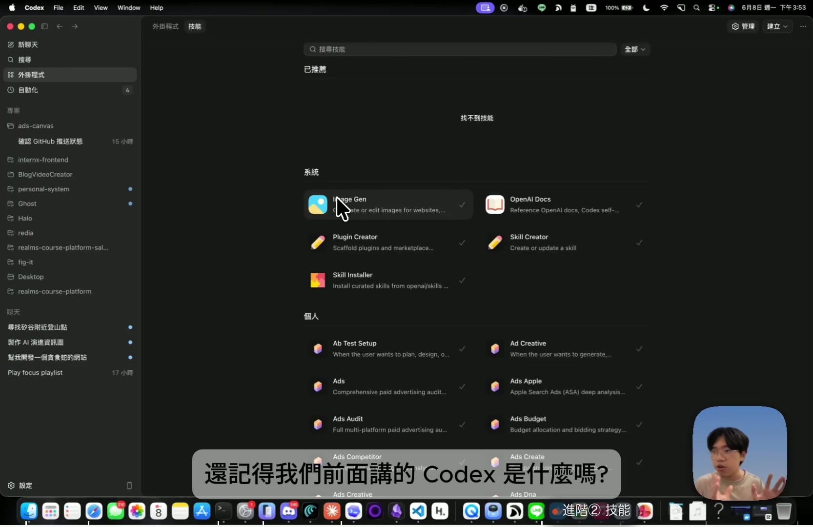Switch to the 外掛程式 tab
The image size is (813, 527).
click(x=165, y=26)
